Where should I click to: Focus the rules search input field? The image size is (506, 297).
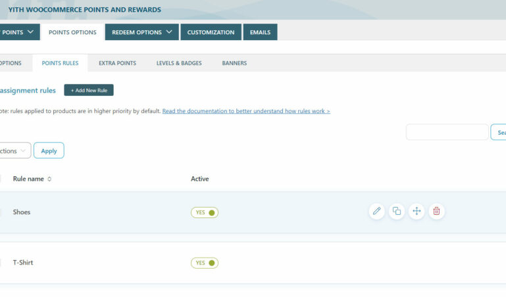tap(447, 132)
